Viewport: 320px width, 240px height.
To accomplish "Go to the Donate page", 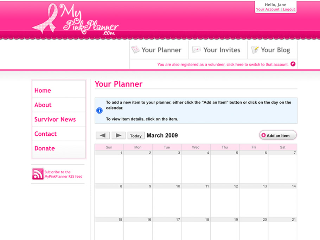I will click(x=45, y=148).
